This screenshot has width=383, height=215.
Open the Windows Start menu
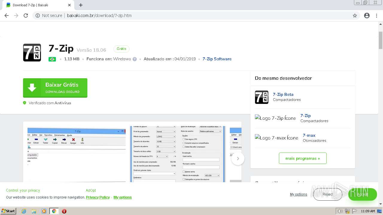tap(8, 211)
